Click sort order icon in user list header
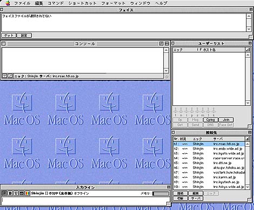The width and height of the screenshot is (254, 210). 248,50
